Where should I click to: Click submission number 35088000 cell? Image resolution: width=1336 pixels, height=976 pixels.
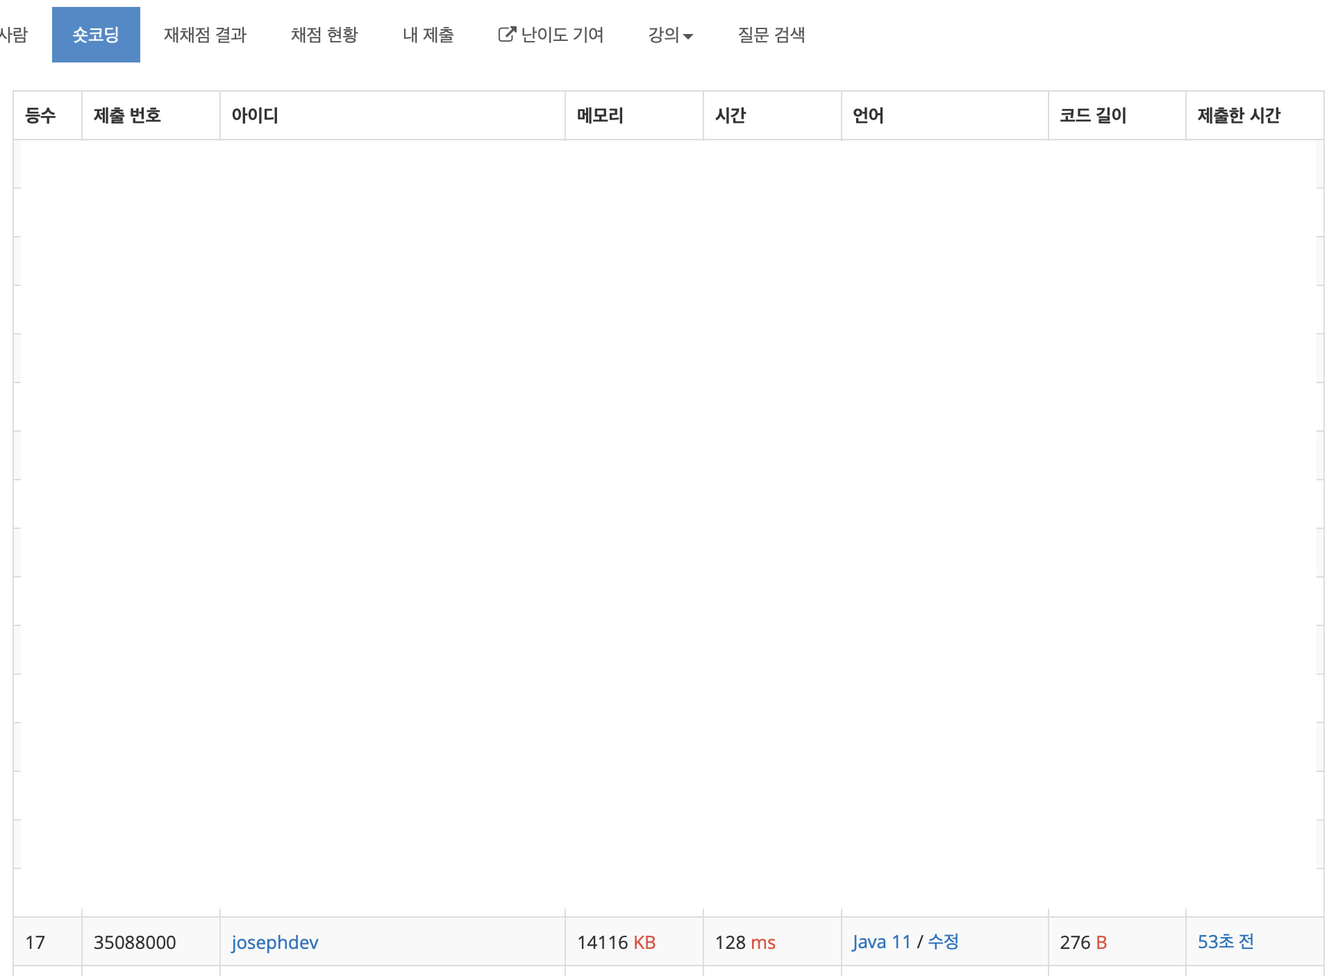click(x=135, y=942)
